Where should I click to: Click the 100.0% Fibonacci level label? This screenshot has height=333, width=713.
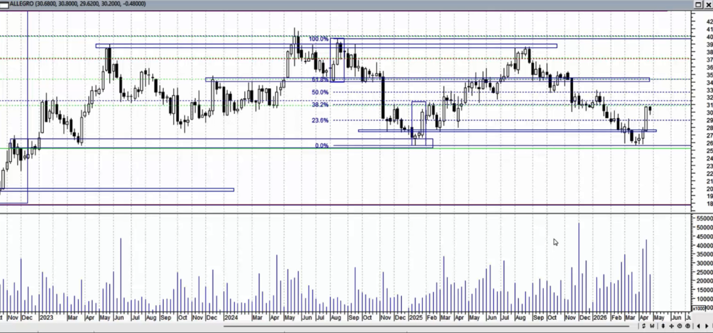click(x=318, y=39)
